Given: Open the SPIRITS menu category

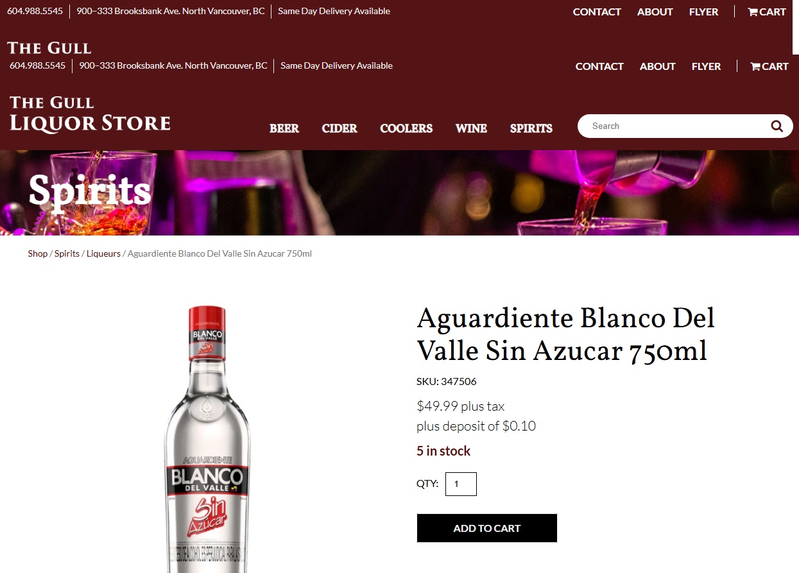Looking at the screenshot, I should [x=531, y=128].
